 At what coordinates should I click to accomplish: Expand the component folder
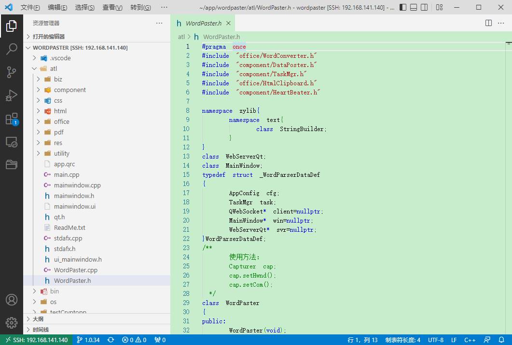pos(69,90)
